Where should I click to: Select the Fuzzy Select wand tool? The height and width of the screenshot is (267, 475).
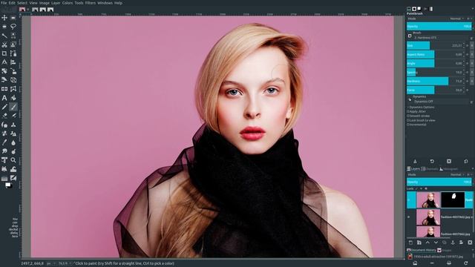click(4, 36)
